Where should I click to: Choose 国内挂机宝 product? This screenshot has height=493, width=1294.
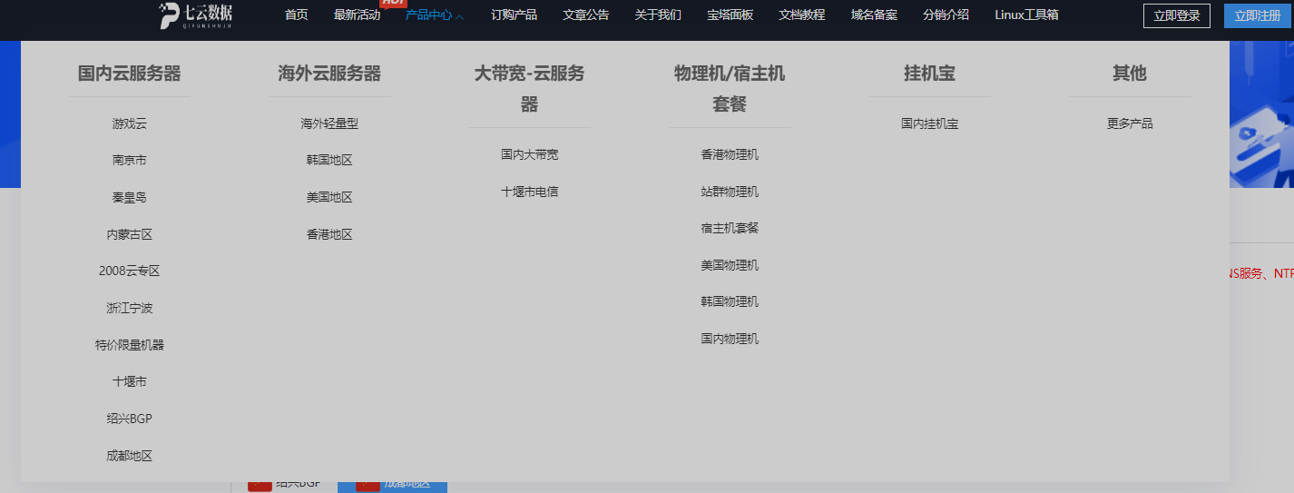(x=929, y=123)
